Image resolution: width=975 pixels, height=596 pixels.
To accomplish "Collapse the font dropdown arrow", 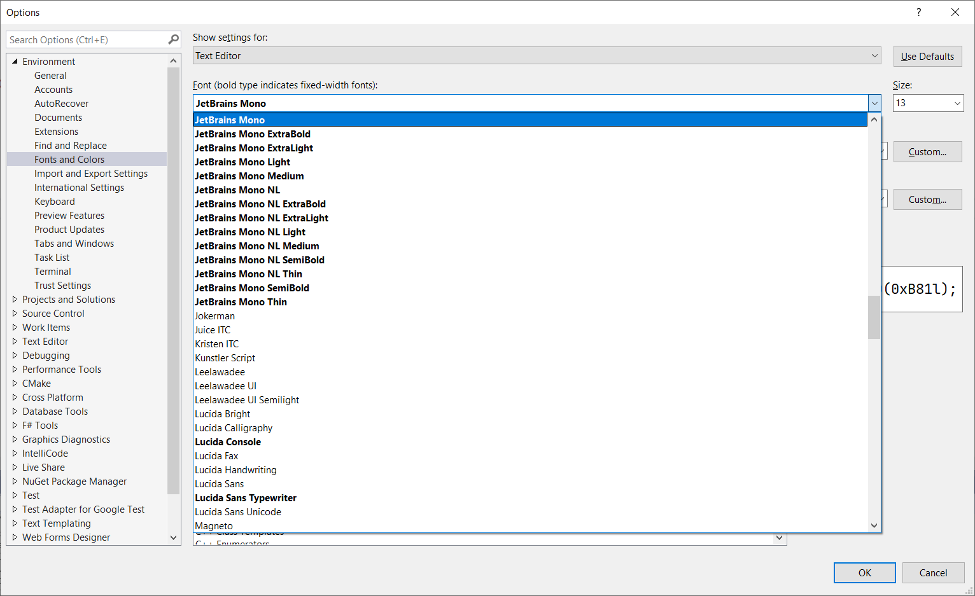I will coord(874,103).
